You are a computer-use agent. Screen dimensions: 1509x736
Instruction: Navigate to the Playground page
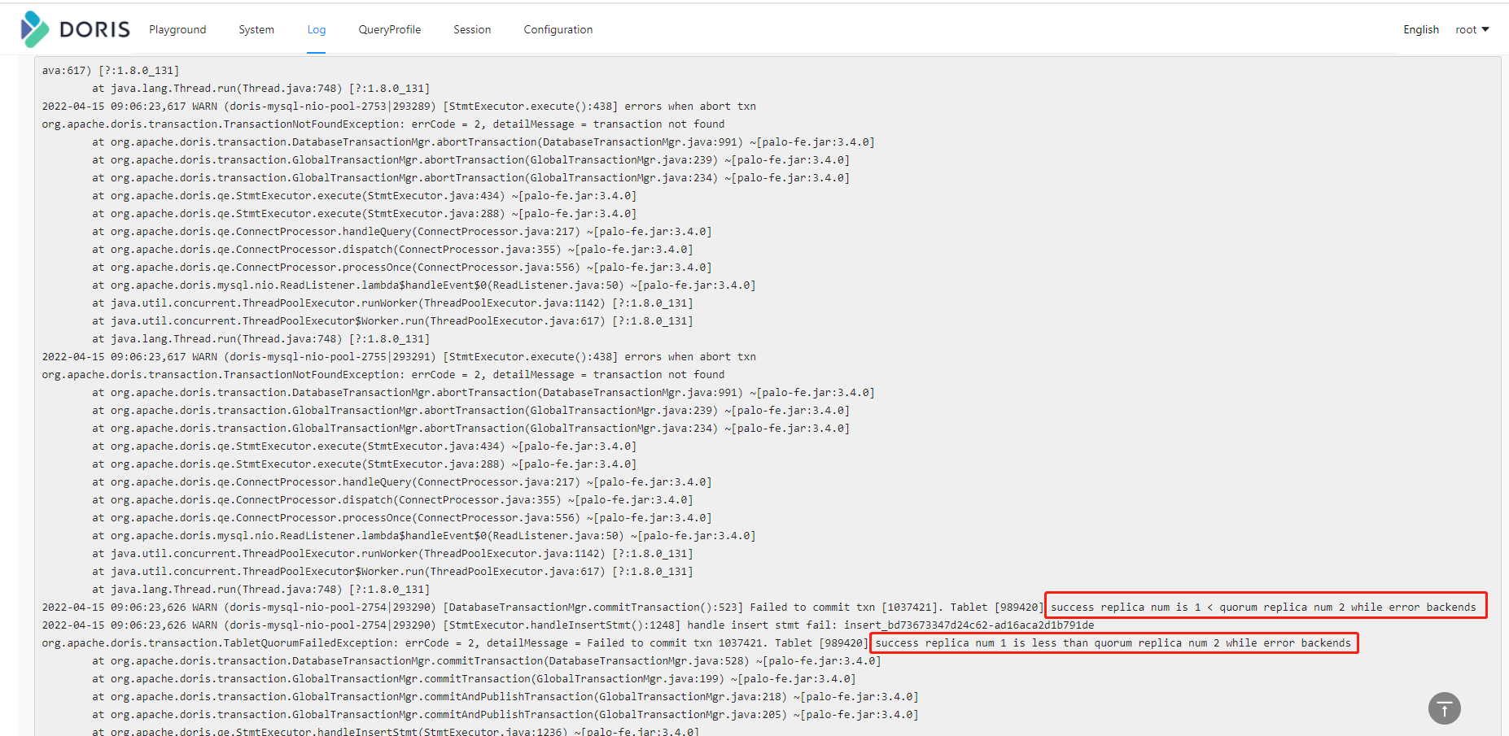pyautogui.click(x=177, y=29)
